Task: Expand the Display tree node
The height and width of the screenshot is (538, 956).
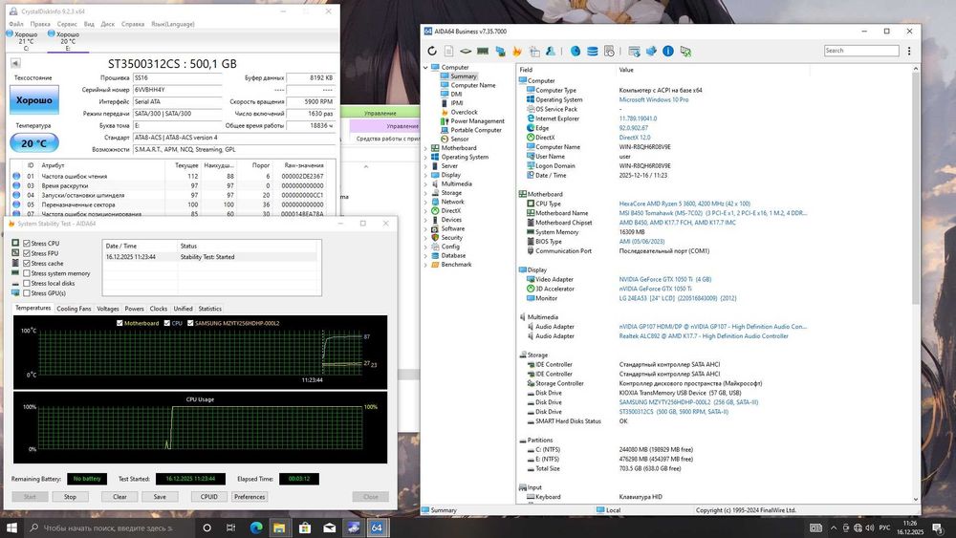Action: [425, 175]
